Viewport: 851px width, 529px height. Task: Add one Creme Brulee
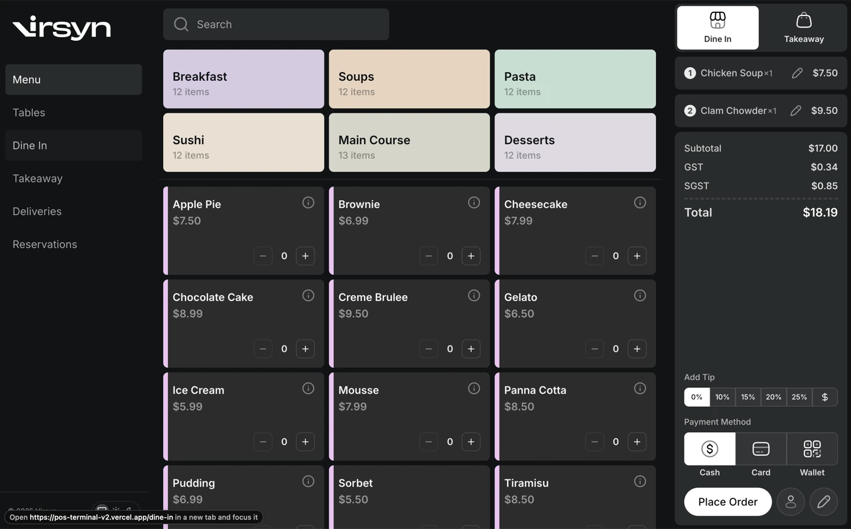[x=471, y=349]
